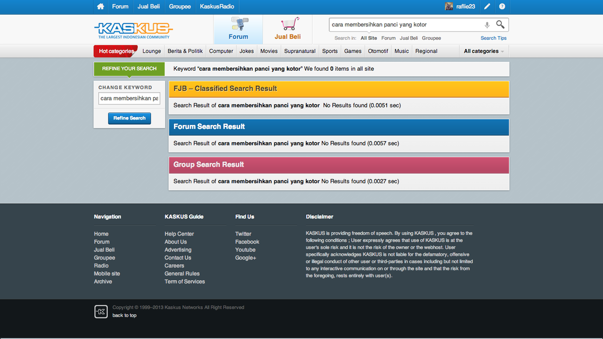Viewport: 603px width, 339px height.
Task: Open Help Center link
Action: [x=179, y=234]
